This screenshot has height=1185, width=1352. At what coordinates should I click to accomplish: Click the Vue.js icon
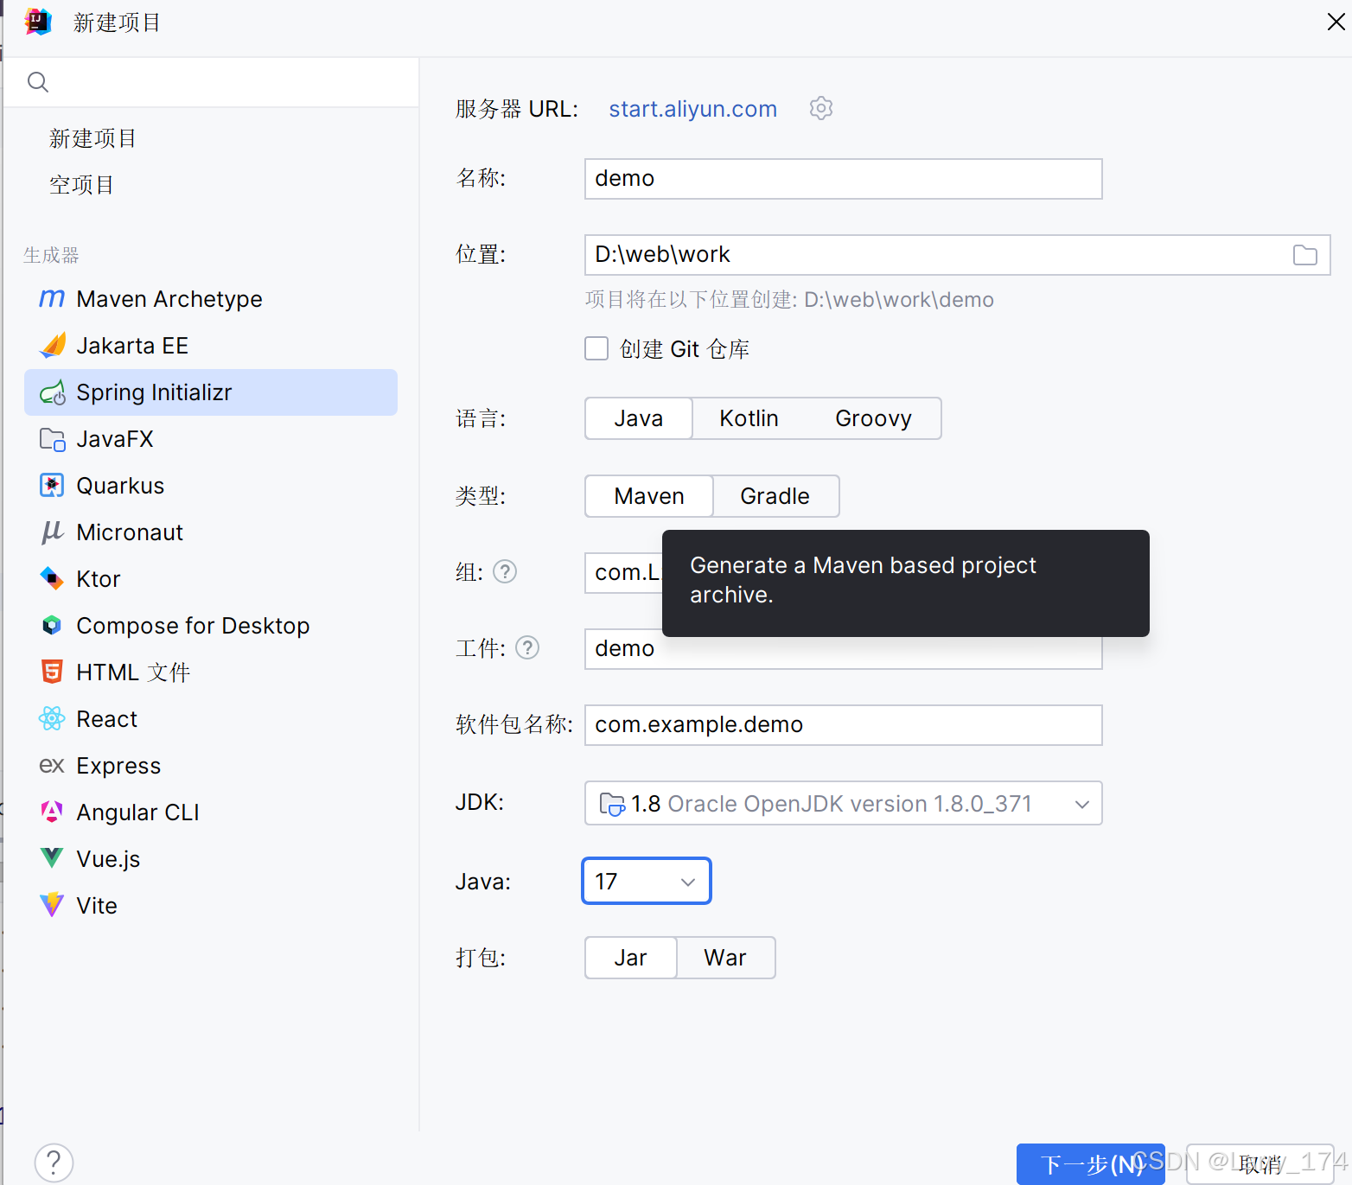(52, 859)
